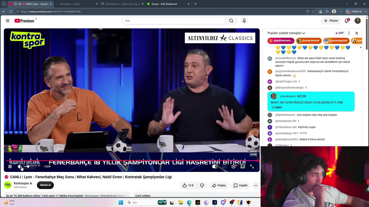This screenshot has width=369, height=207.
Task: Open YouTube notifications bell
Action: [x=347, y=21]
